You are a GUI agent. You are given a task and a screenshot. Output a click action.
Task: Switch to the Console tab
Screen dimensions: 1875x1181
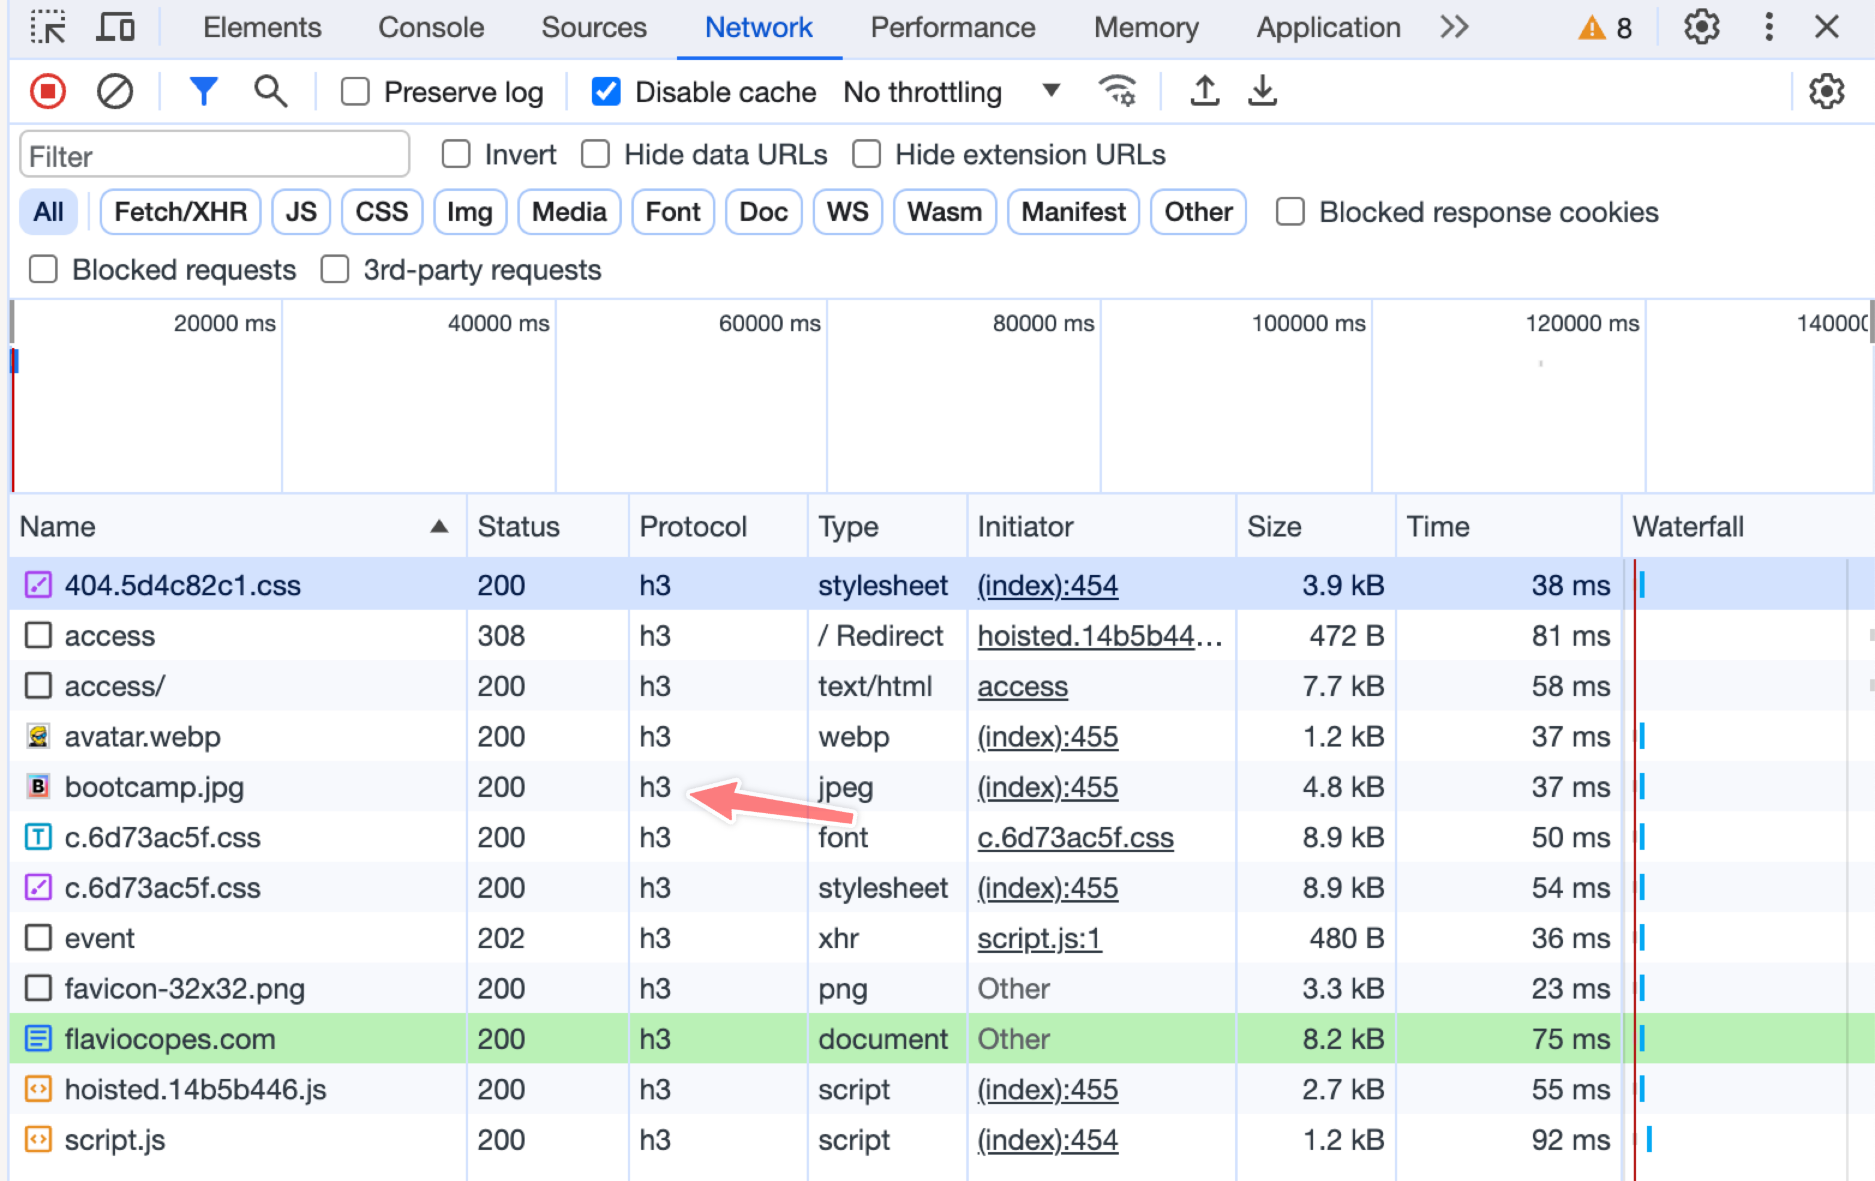[x=430, y=28]
